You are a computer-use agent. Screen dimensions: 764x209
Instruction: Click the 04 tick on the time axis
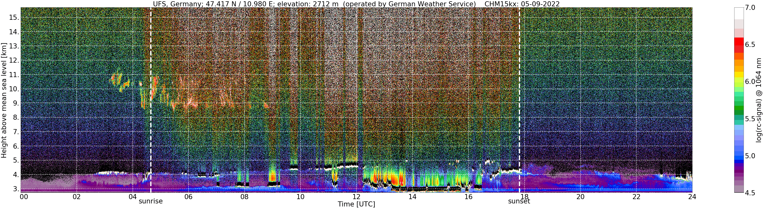(133, 197)
